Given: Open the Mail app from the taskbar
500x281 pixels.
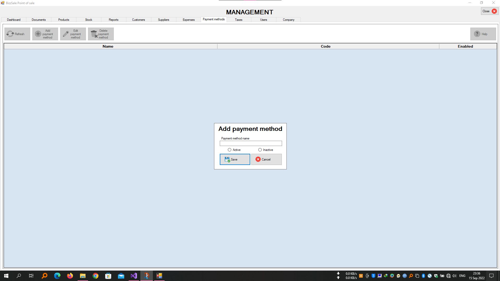Looking at the screenshot, I should (x=121, y=276).
